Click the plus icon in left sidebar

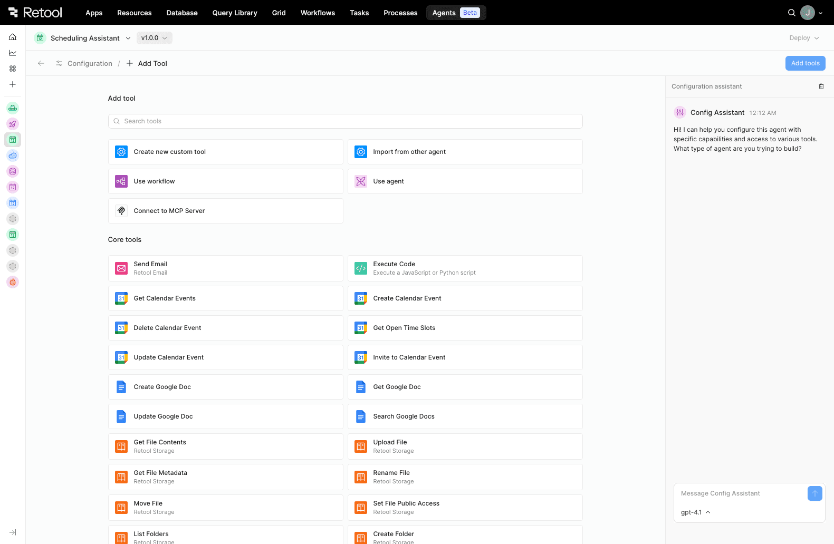coord(13,84)
